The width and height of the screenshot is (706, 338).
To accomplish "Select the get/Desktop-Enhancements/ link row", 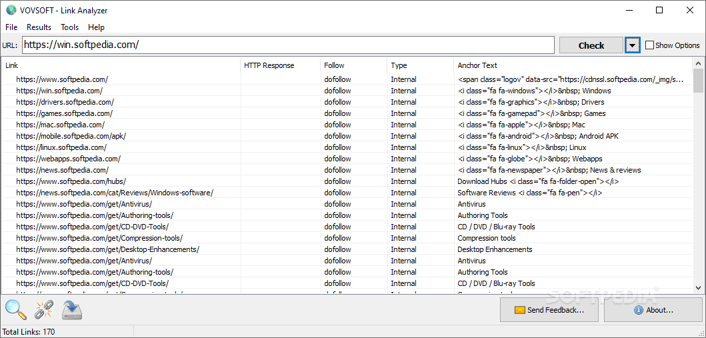I will 347,249.
